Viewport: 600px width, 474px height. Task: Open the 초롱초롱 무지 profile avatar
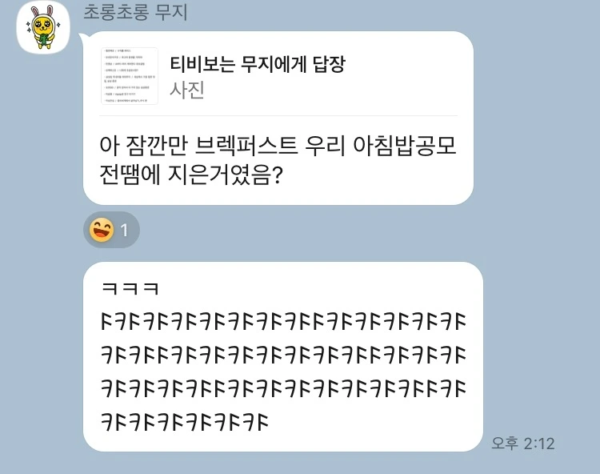(43, 27)
